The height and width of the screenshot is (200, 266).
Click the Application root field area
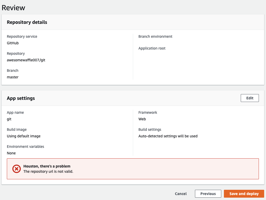[152, 48]
